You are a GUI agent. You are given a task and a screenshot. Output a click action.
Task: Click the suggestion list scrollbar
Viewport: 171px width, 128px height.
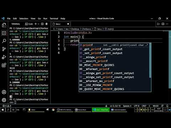pyautogui.click(x=150, y=60)
